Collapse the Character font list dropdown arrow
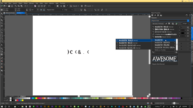 tap(188, 21)
